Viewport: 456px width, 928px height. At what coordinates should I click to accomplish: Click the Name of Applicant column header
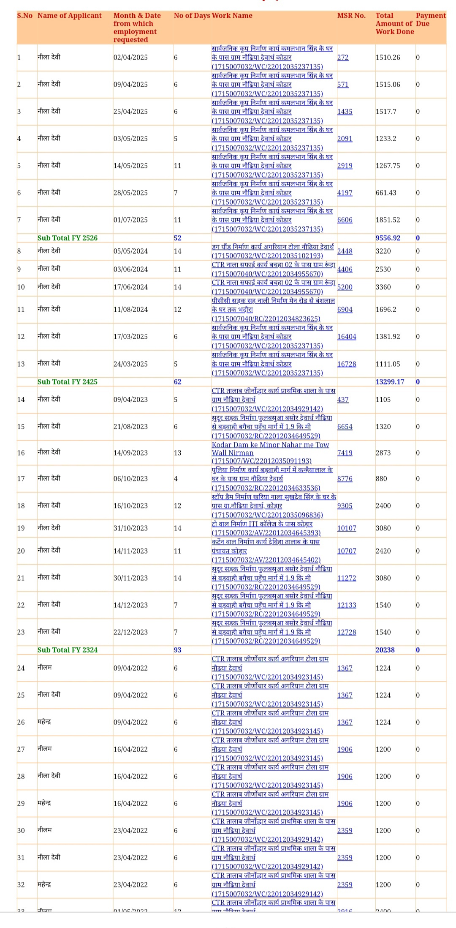pos(70,16)
